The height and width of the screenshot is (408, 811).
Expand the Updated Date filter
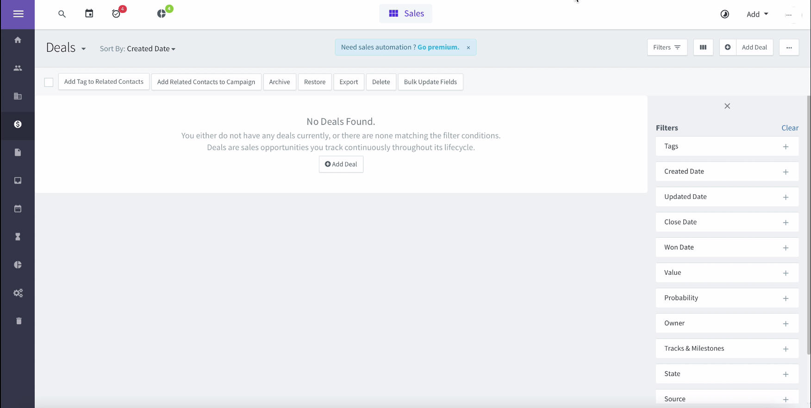point(727,197)
